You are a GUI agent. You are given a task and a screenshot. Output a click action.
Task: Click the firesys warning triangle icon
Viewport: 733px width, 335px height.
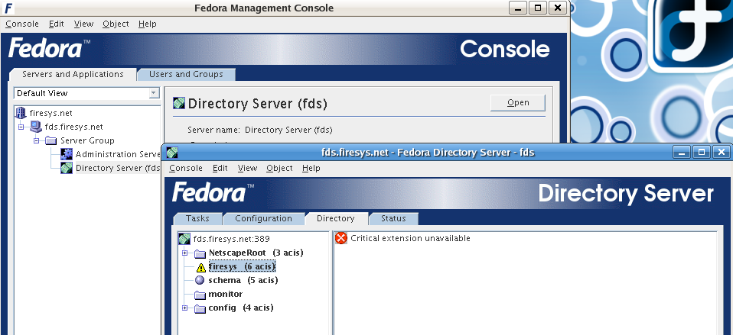pos(201,267)
